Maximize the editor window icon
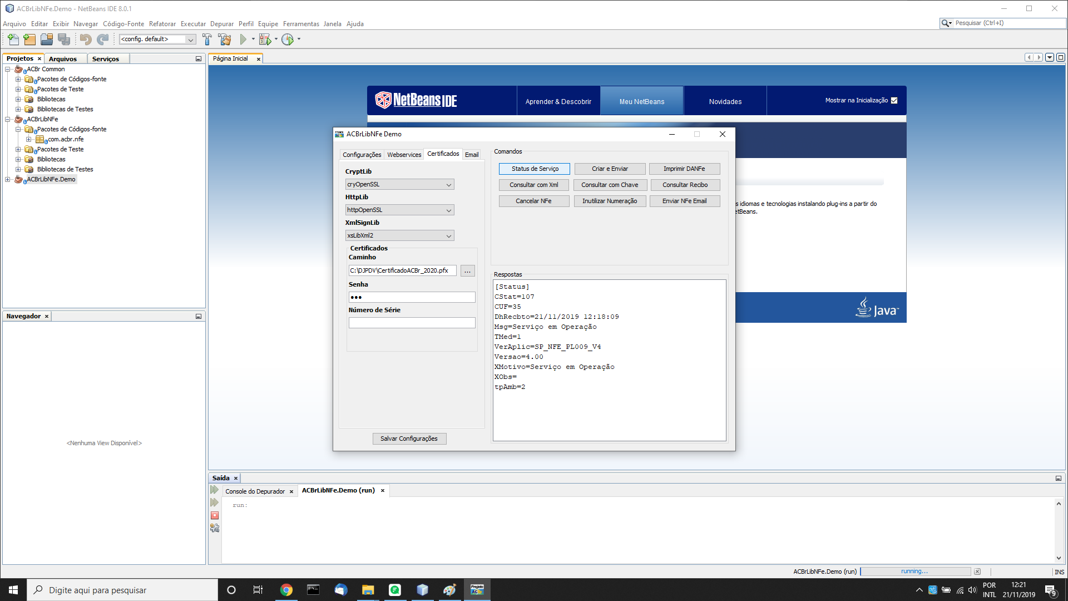 click(1061, 57)
